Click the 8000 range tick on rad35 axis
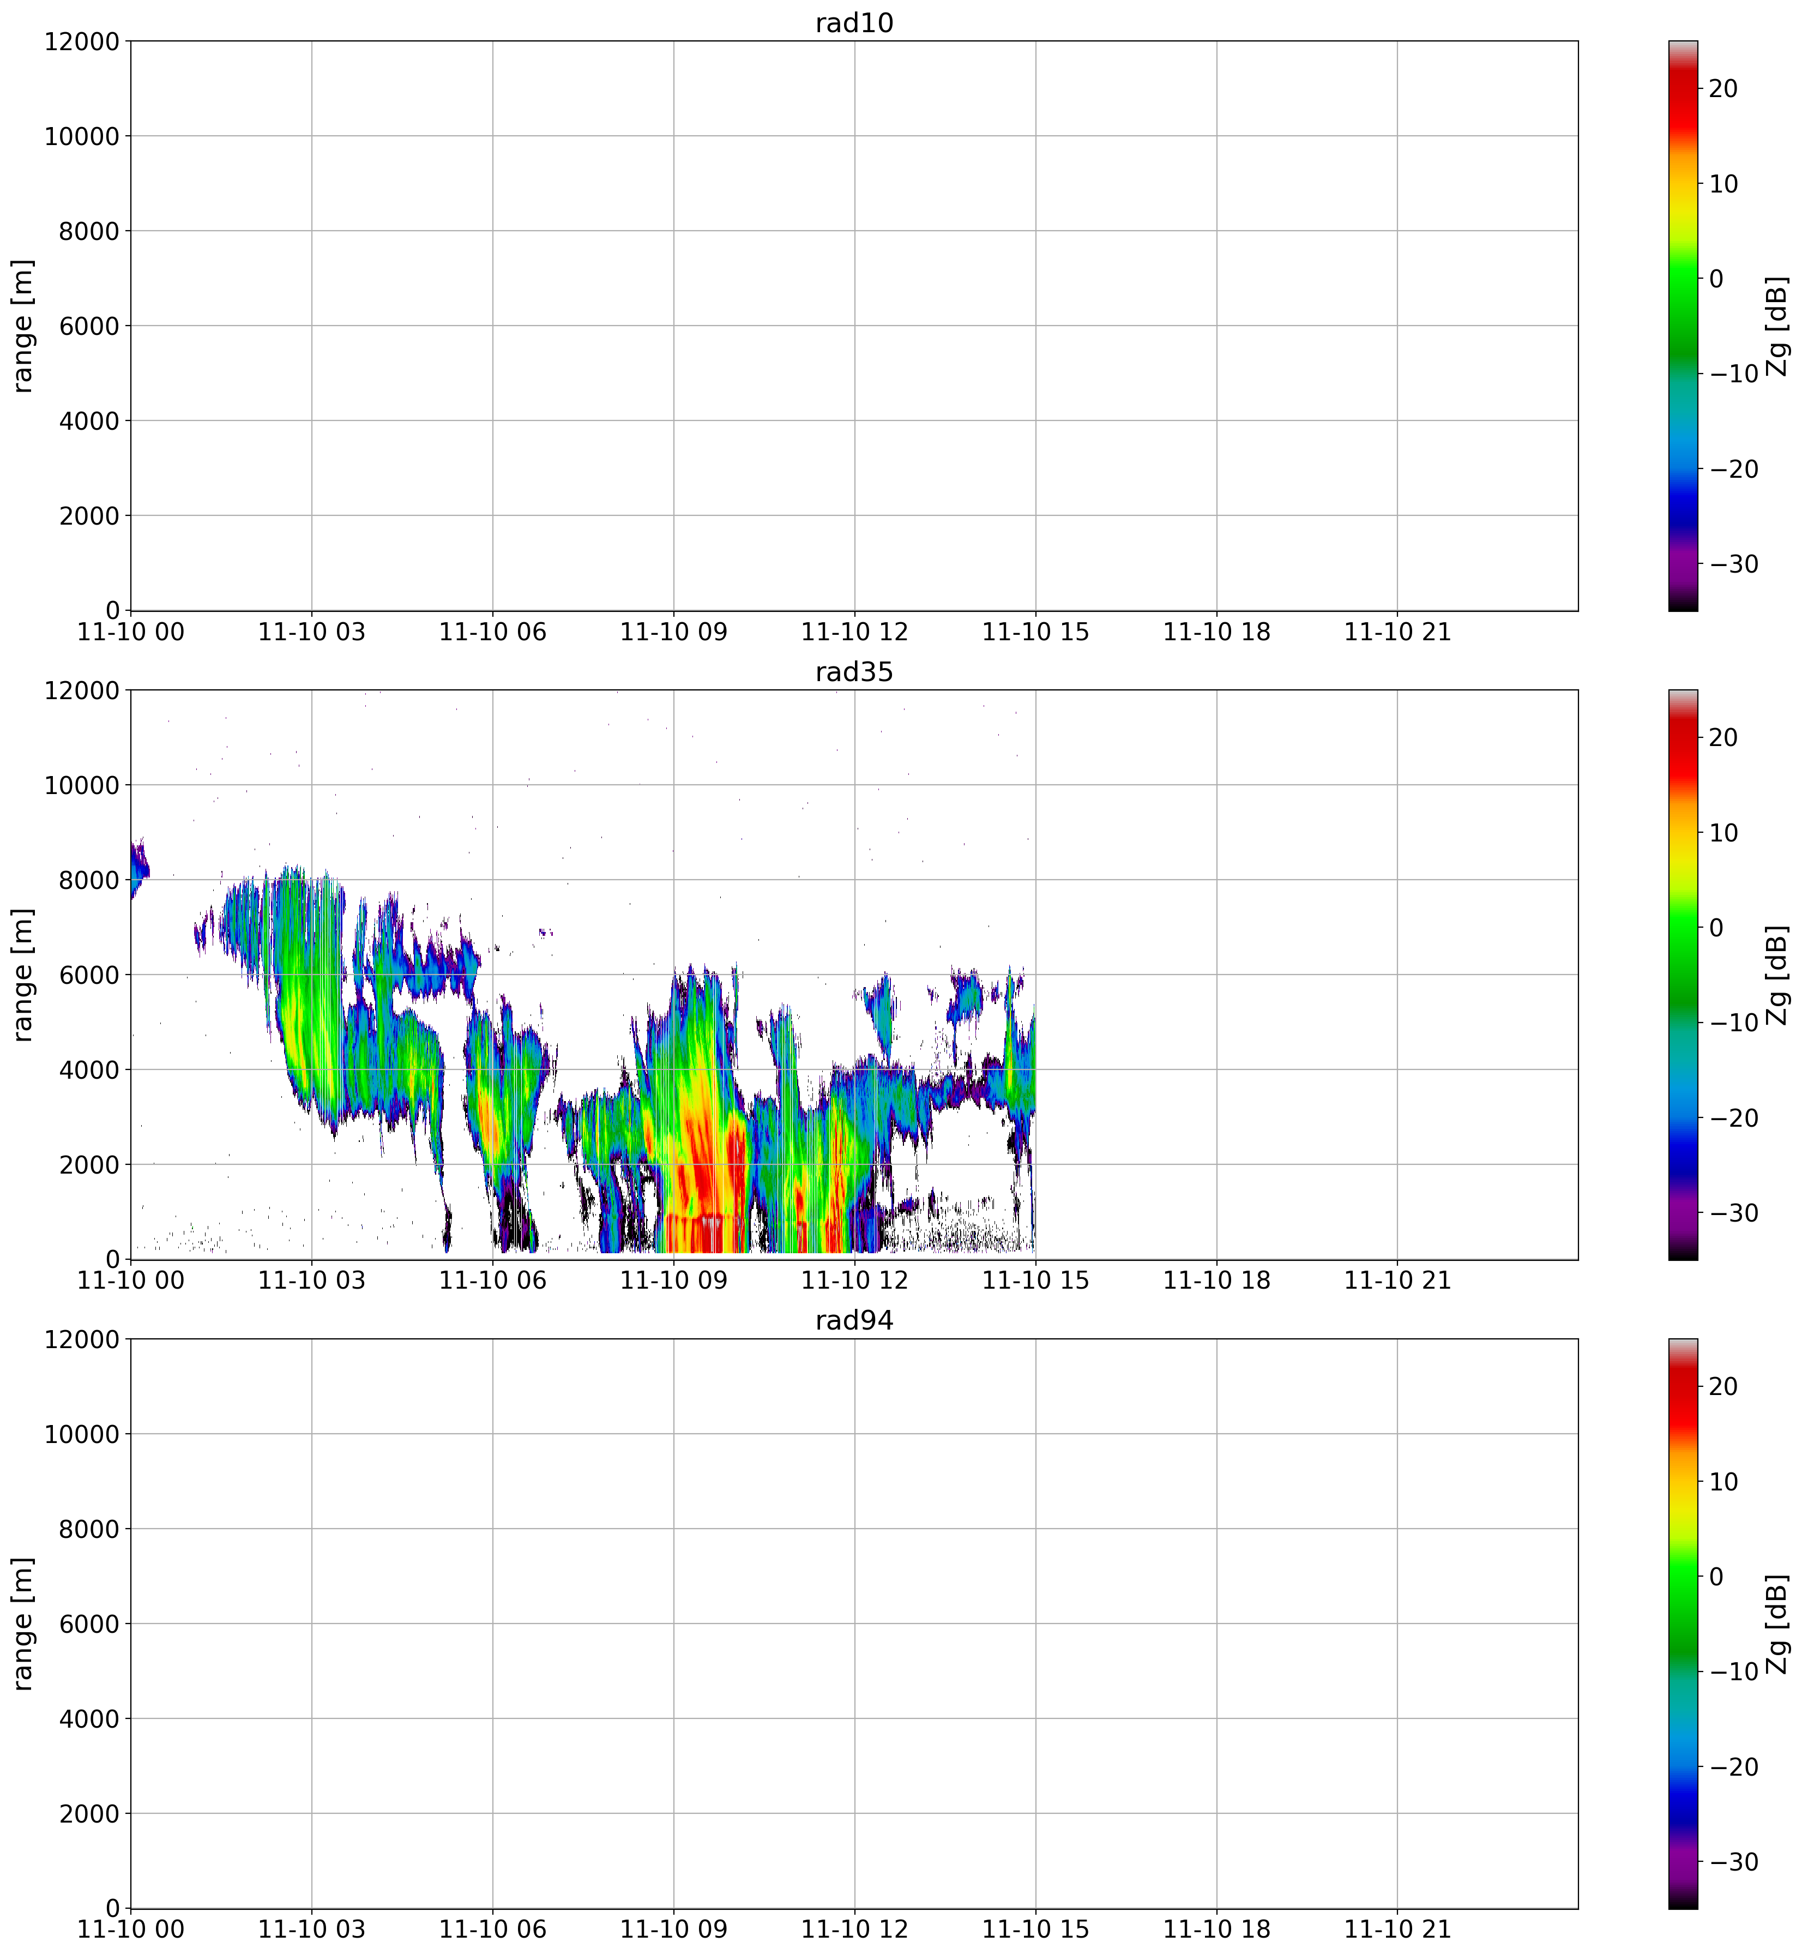The height and width of the screenshot is (1954, 1802). [x=90, y=880]
